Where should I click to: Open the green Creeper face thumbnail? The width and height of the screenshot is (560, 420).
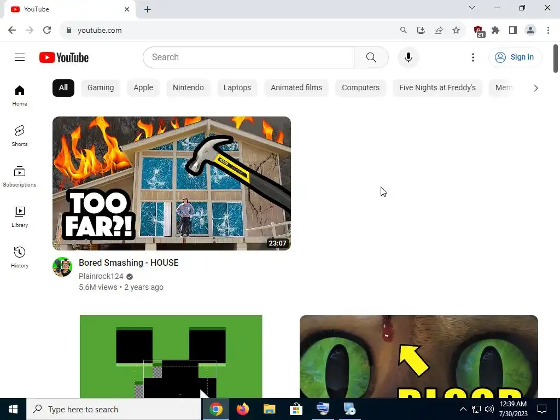click(x=171, y=357)
